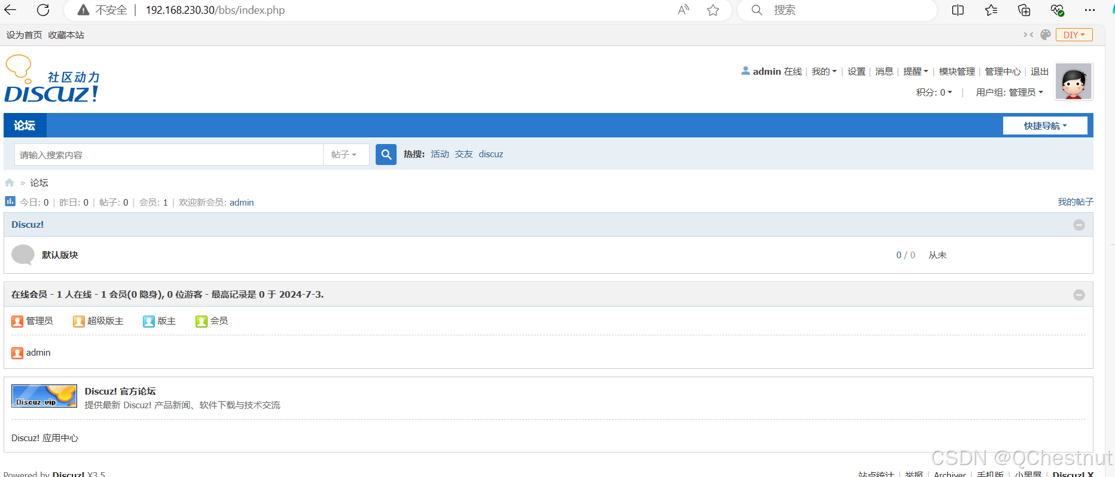Open Discuz! 官方论坛 link
The height and width of the screenshot is (477, 1115).
point(120,391)
